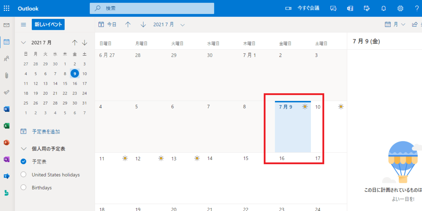Click the 6月27 cell in month grid
422x211 pixels.
tap(113, 75)
